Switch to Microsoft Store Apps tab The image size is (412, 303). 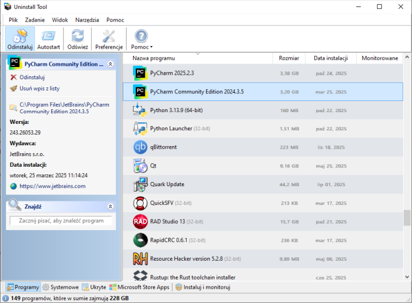point(139,287)
